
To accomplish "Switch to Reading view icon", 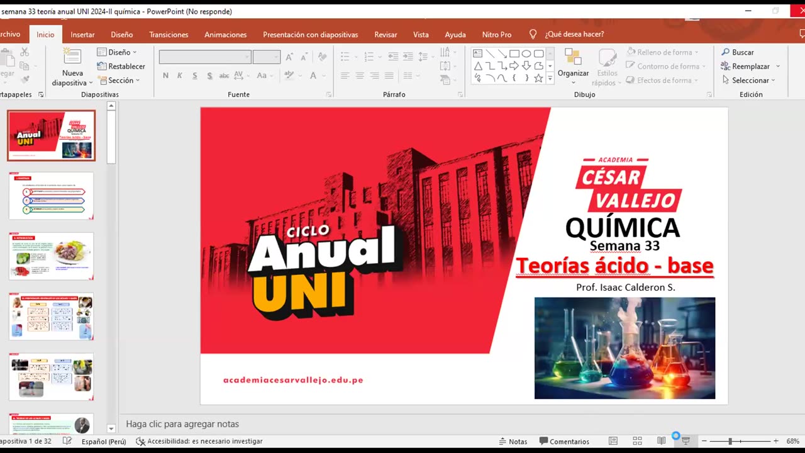I will (x=662, y=441).
